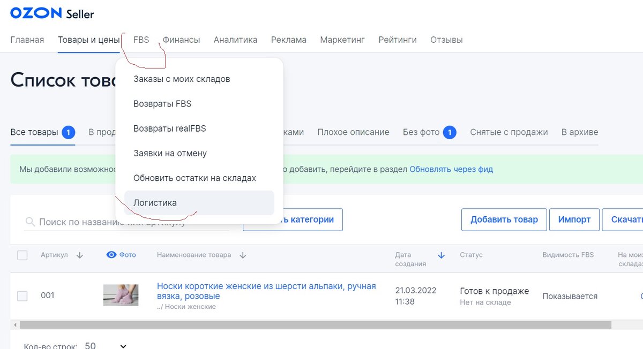Viewport: 643px width, 349px height.
Task: Open the Маркетинг section
Action: [x=342, y=40]
